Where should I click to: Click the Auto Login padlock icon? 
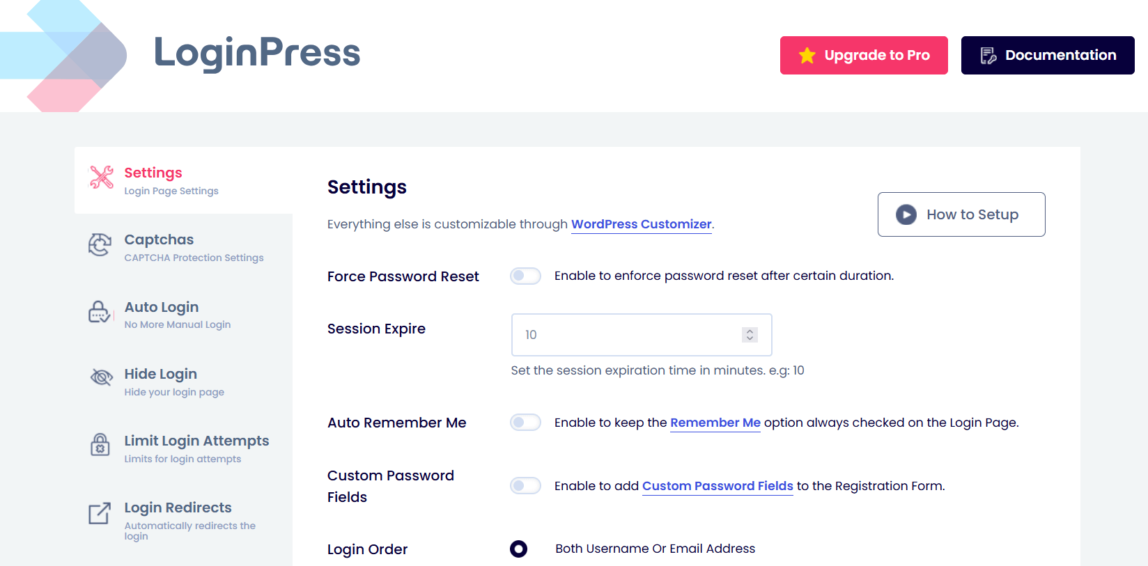tap(100, 313)
